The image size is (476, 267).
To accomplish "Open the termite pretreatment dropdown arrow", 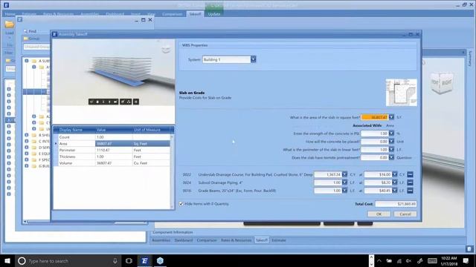I will point(391,157).
